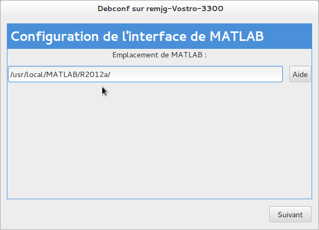This screenshot has height=230, width=319.
Task: Click the blank area right of the path text
Action: point(201,74)
